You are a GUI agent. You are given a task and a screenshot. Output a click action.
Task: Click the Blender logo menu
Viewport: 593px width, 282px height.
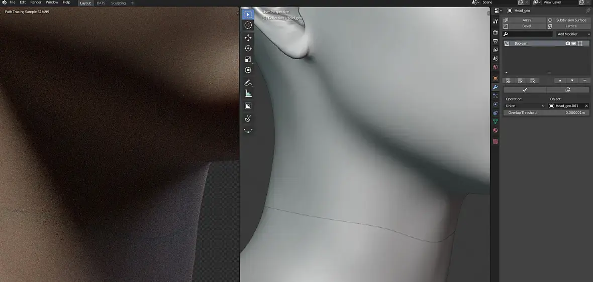click(4, 3)
